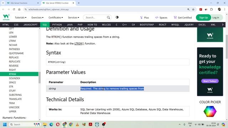
Task: Launch Microsoft Edge from taskbar
Action: [x=51, y=124]
